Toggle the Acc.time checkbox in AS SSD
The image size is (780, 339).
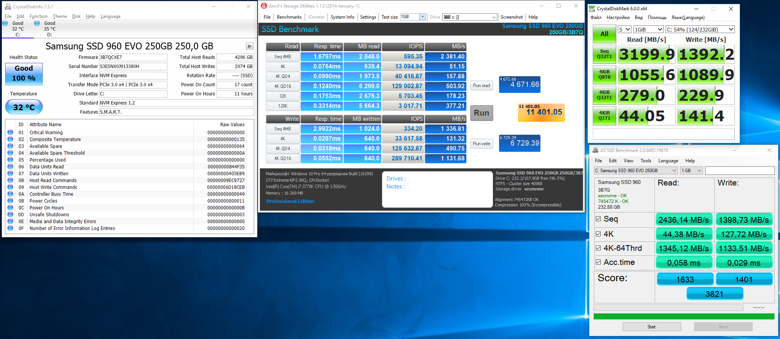[x=598, y=262]
